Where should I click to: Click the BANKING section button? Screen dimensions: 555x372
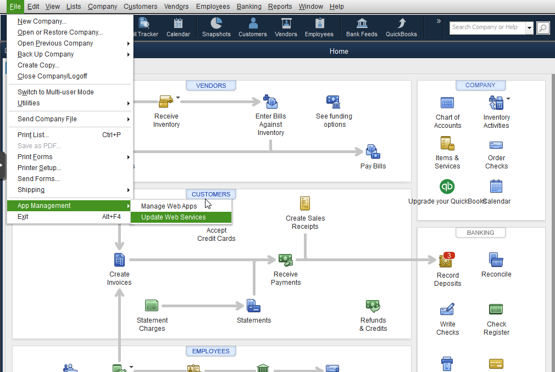click(x=480, y=233)
